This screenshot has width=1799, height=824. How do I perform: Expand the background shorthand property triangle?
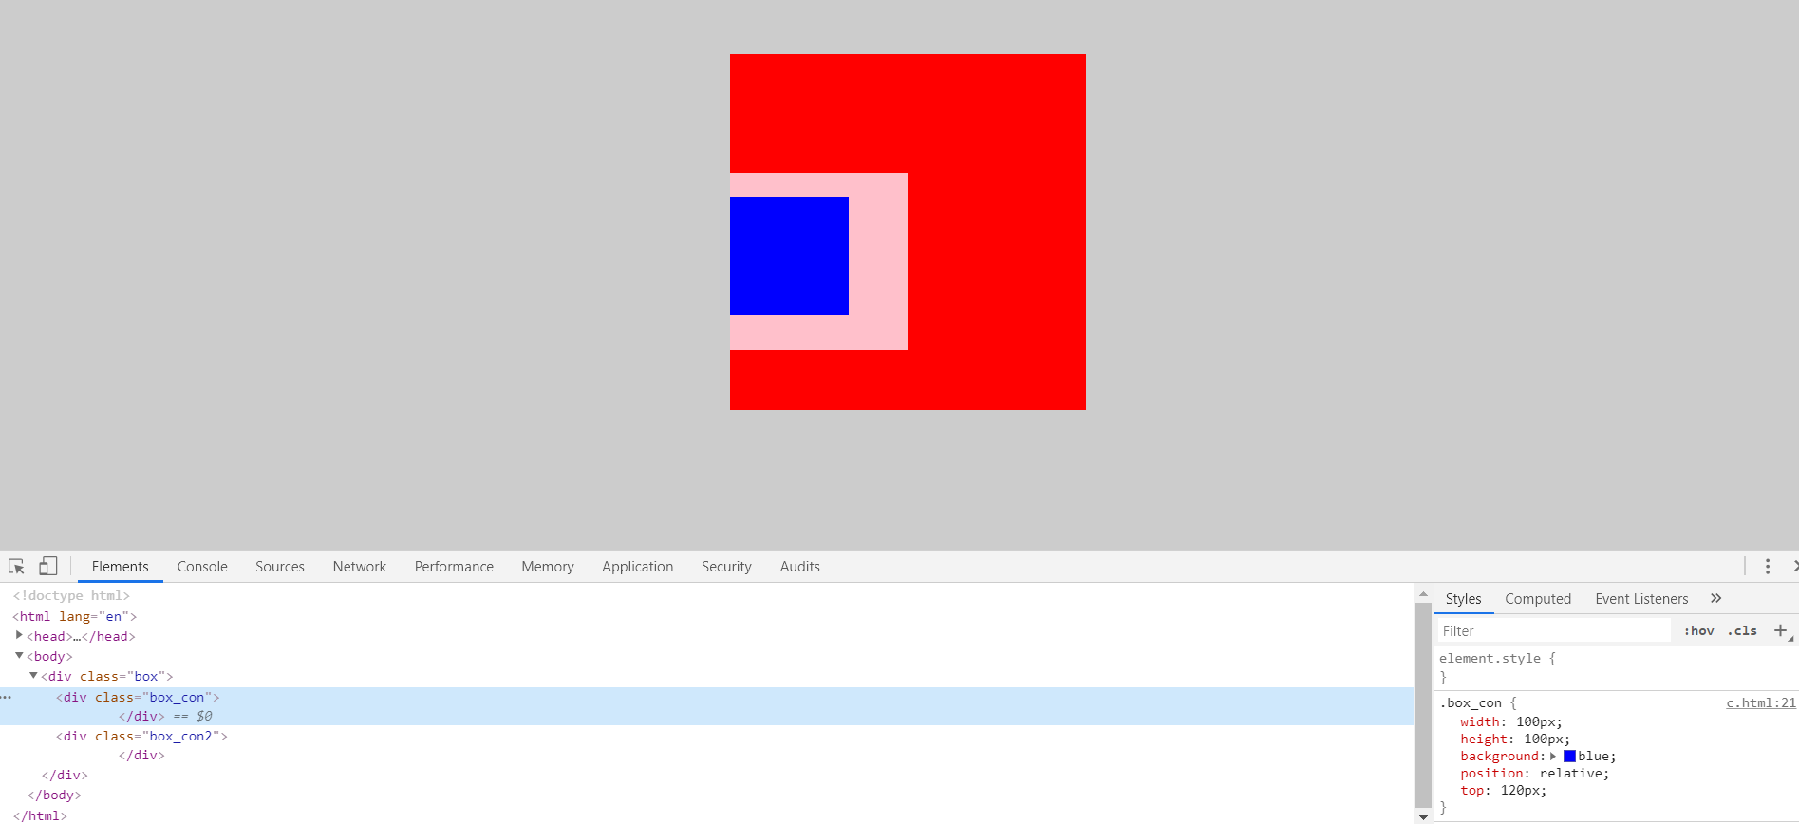click(1553, 757)
